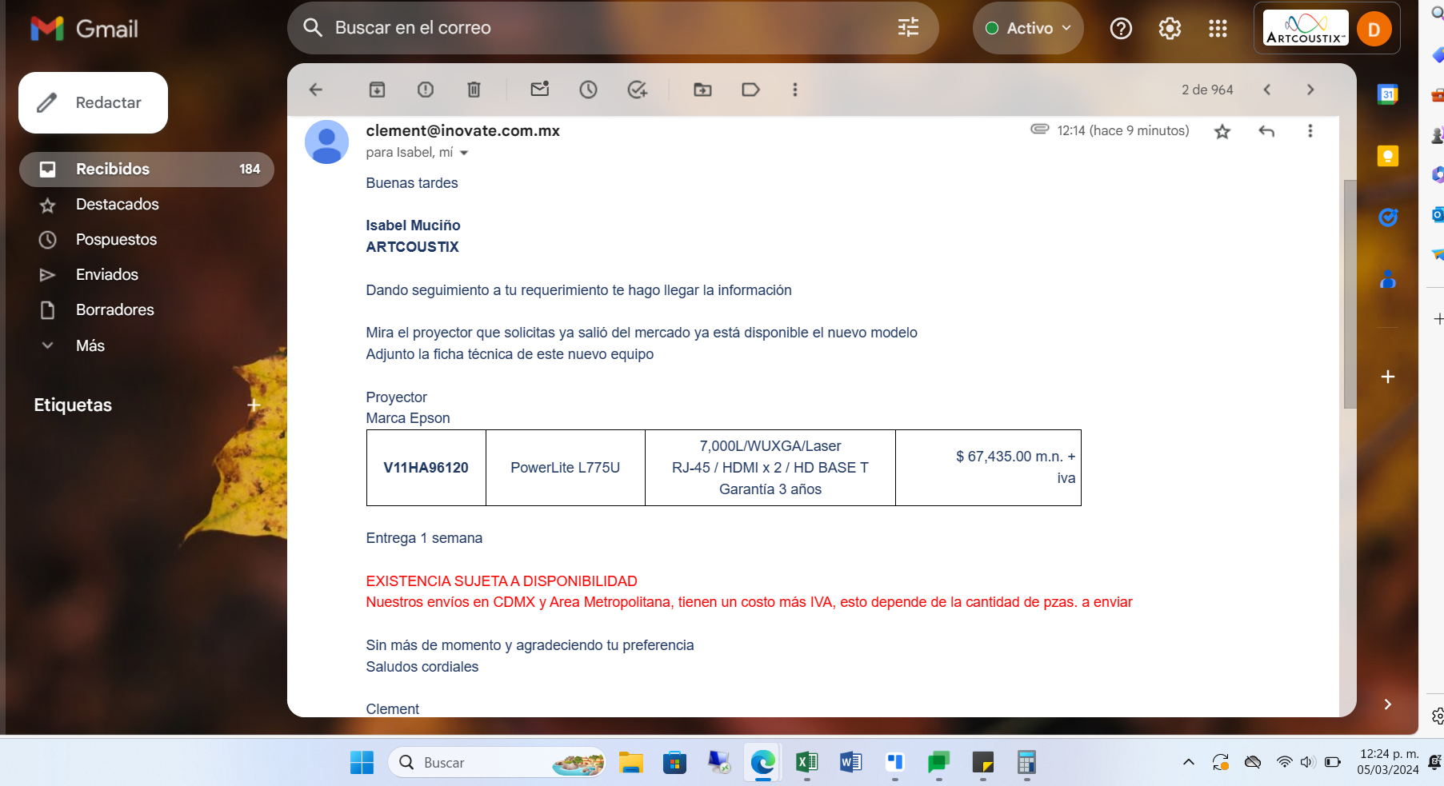Go to the newer email arrow
The image size is (1444, 786).
pos(1267,90)
